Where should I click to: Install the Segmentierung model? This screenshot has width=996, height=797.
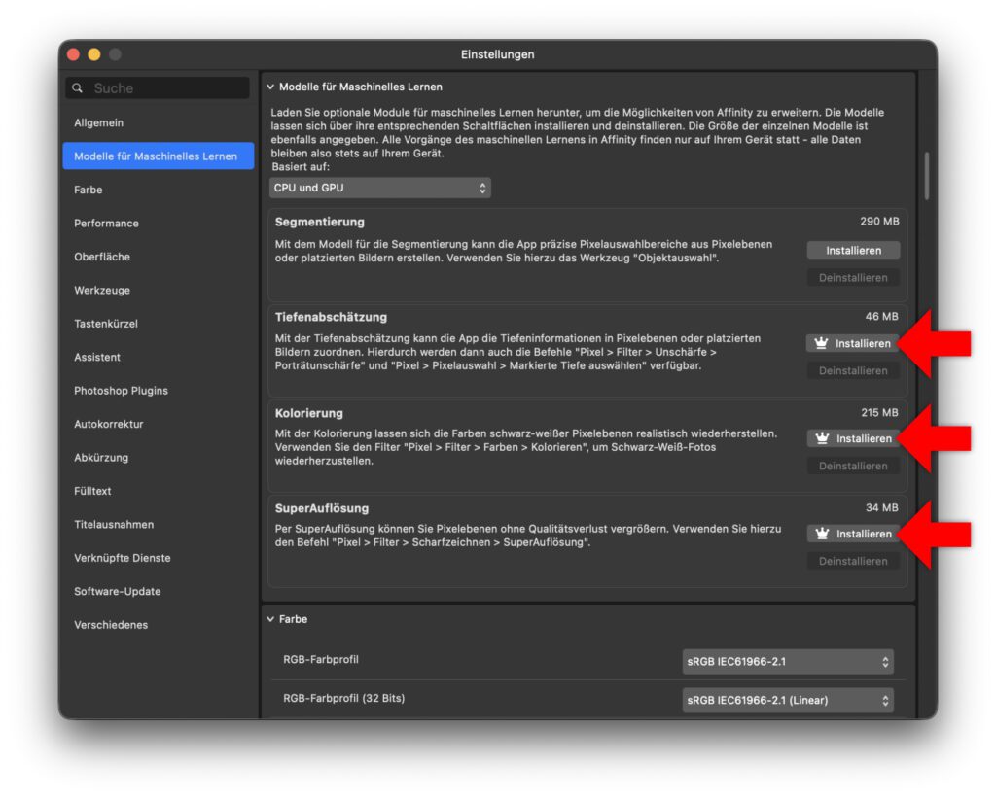tap(853, 250)
